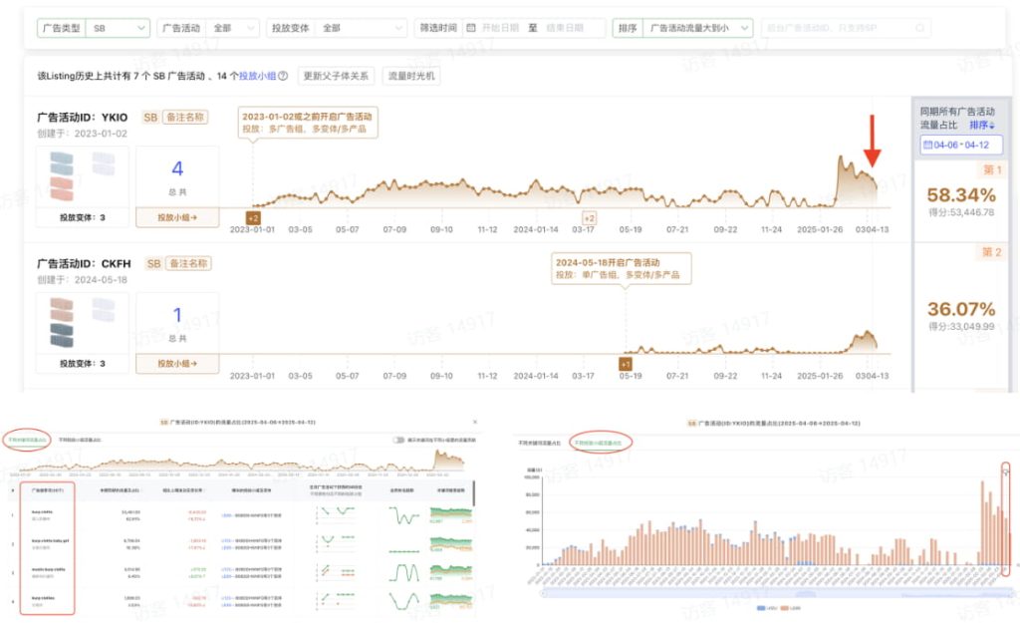Open the 广告活动 全部 dropdown
This screenshot has width=1020, height=623.
coord(208,28)
